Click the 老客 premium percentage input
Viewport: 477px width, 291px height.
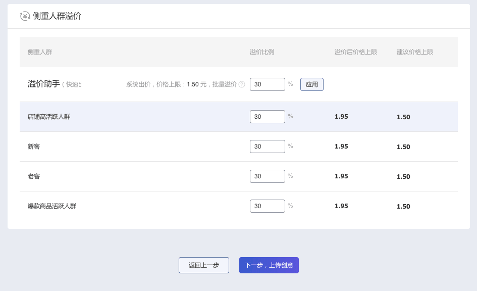pos(267,176)
